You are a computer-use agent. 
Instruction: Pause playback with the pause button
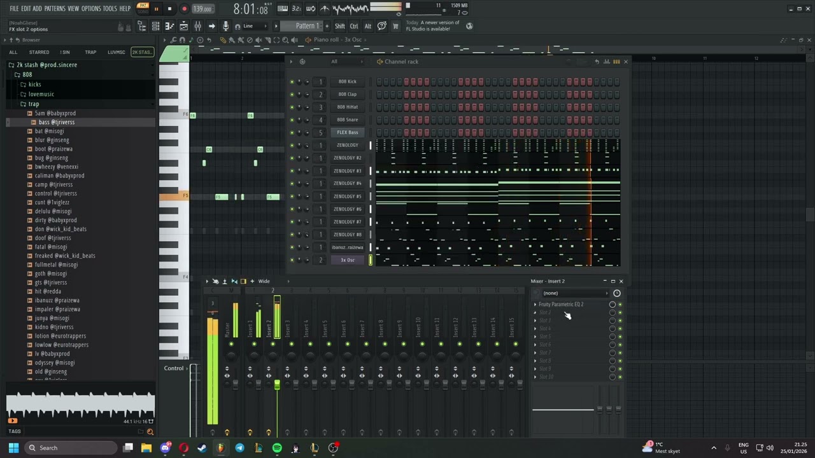156,9
